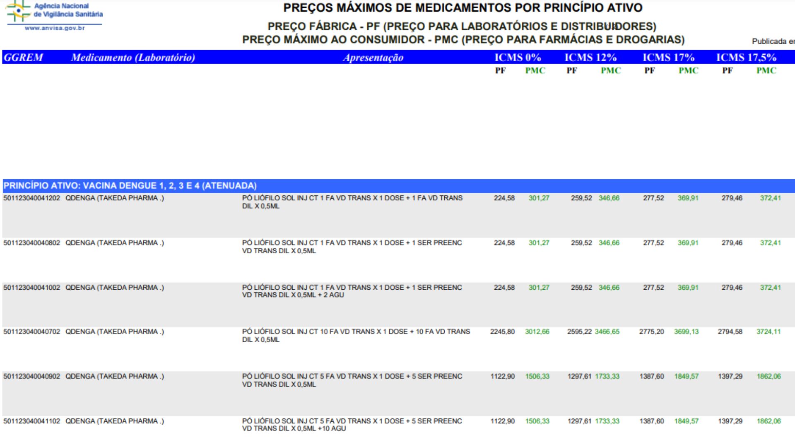Click GGREM code 501123040041102

tap(32, 421)
